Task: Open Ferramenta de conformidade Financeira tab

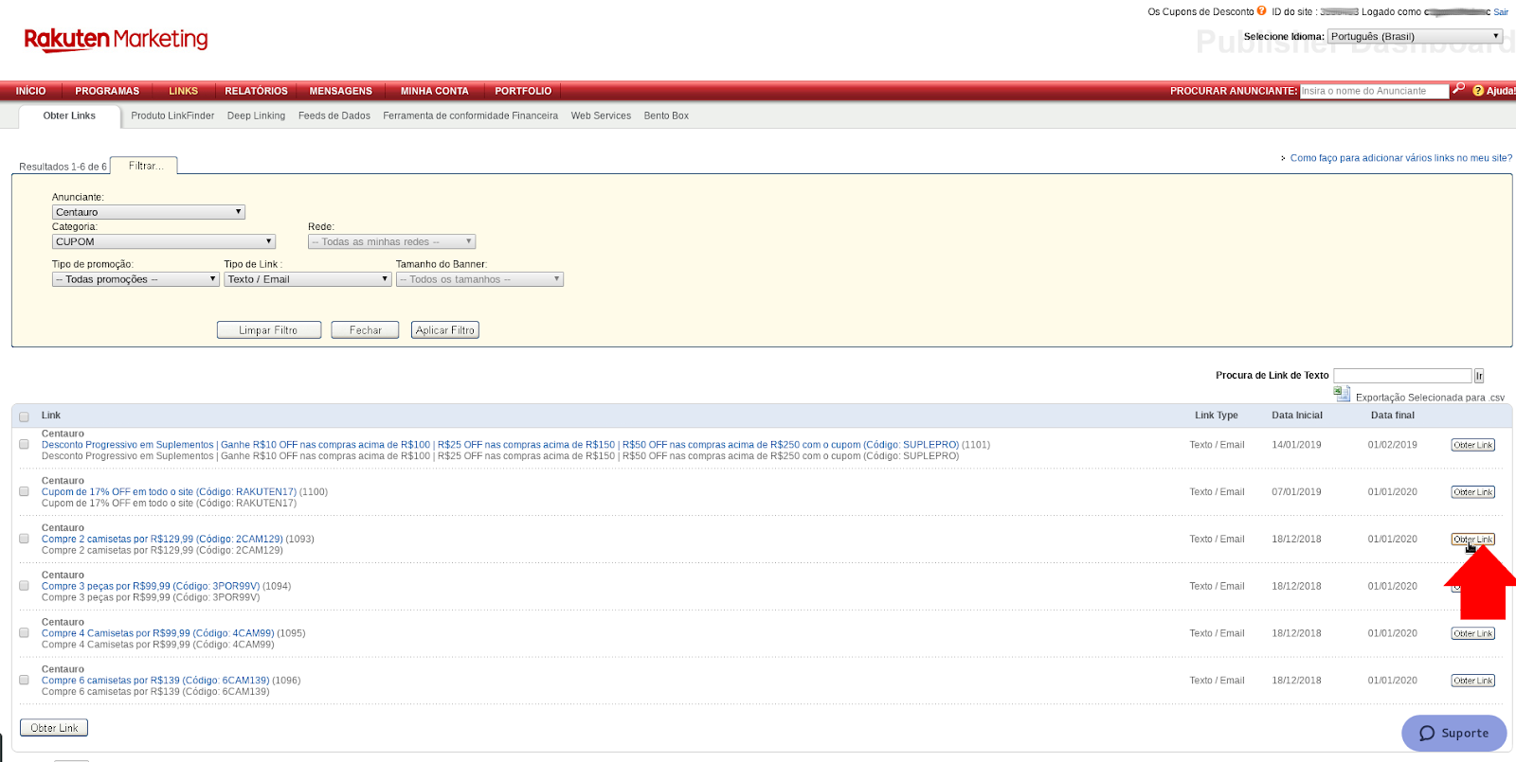Action: pyautogui.click(x=471, y=115)
